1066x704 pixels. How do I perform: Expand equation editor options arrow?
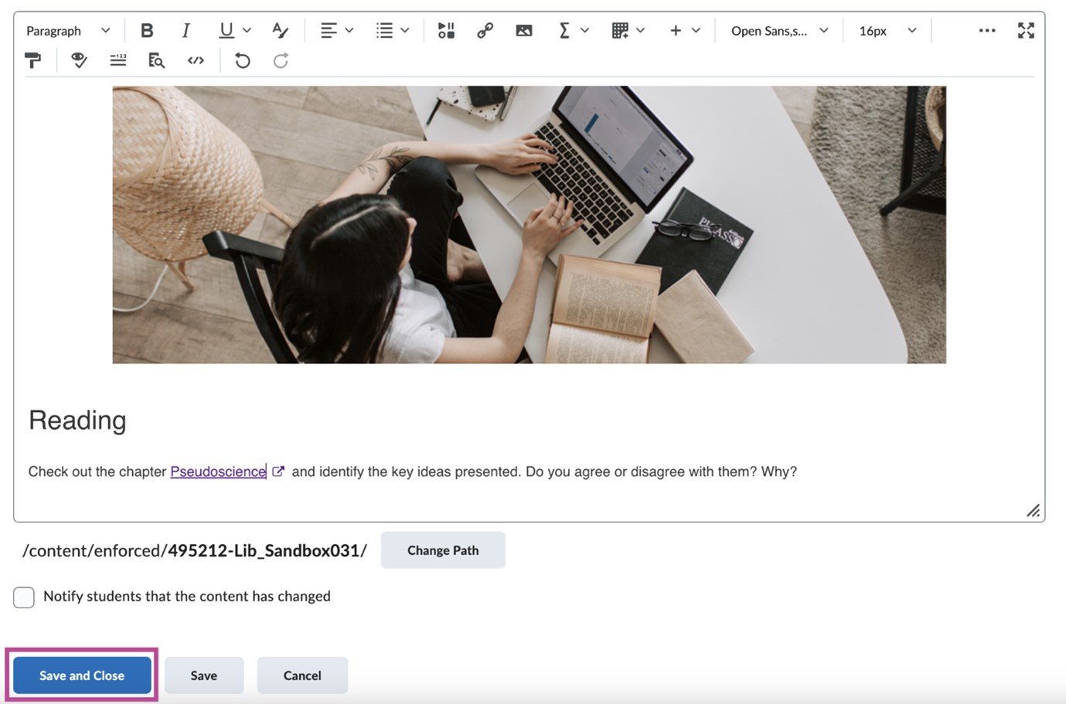(x=584, y=31)
